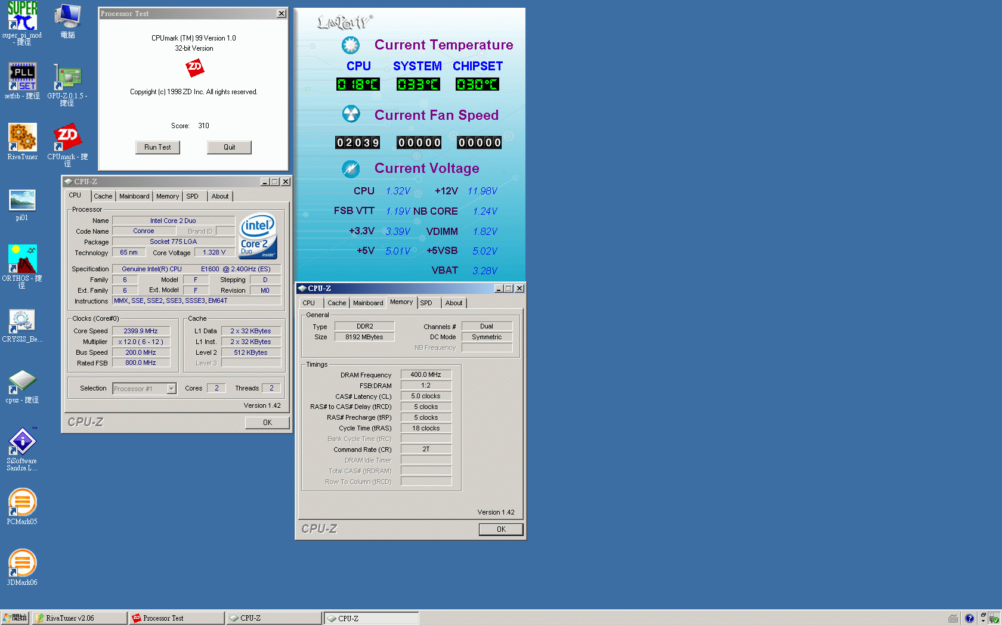Switch to first CPU-Z taskbar item

pyautogui.click(x=274, y=618)
